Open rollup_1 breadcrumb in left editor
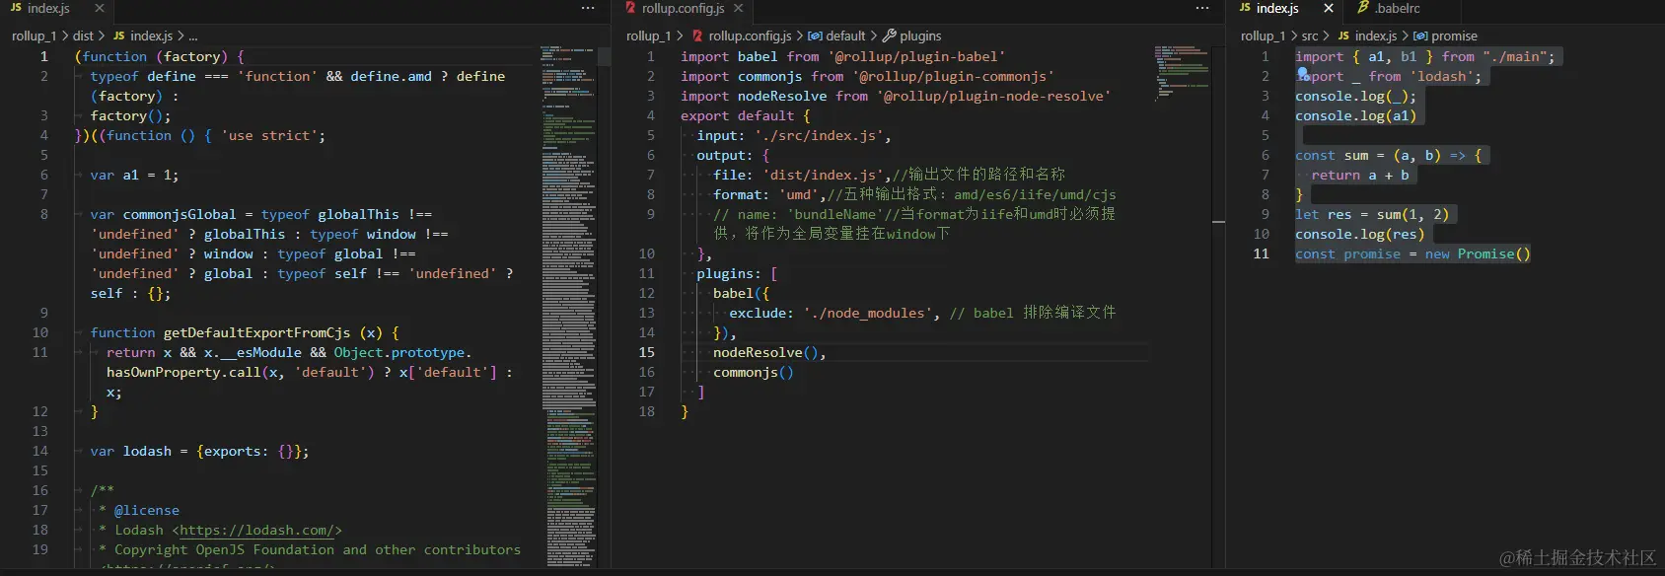1665x576 pixels. point(35,36)
